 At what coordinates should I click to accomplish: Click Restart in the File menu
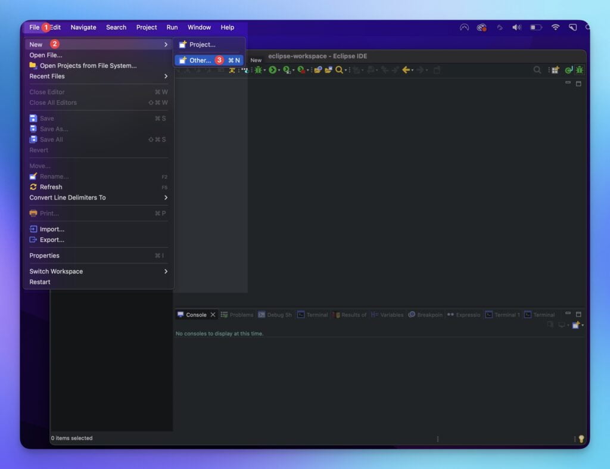[x=98, y=282]
